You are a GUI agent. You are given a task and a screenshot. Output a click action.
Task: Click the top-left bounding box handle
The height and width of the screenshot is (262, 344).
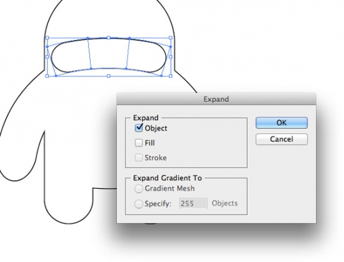[x=47, y=38]
